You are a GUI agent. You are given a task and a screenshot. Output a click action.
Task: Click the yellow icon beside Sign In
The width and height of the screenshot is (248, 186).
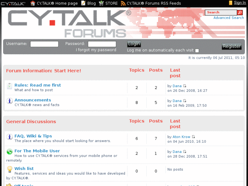point(231,3)
